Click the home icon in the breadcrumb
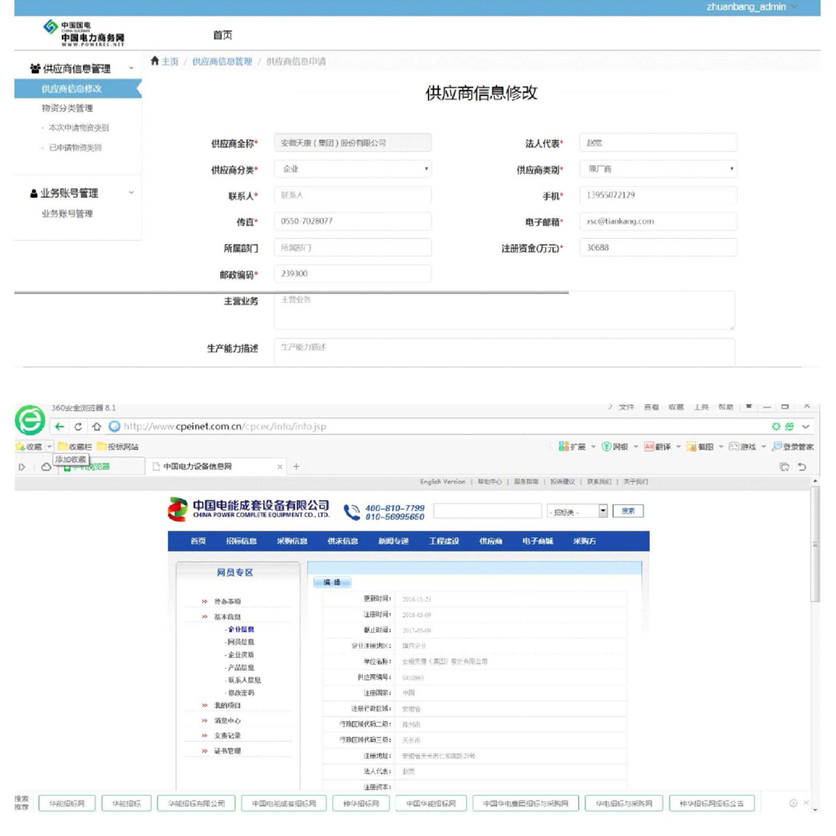 tap(155, 61)
